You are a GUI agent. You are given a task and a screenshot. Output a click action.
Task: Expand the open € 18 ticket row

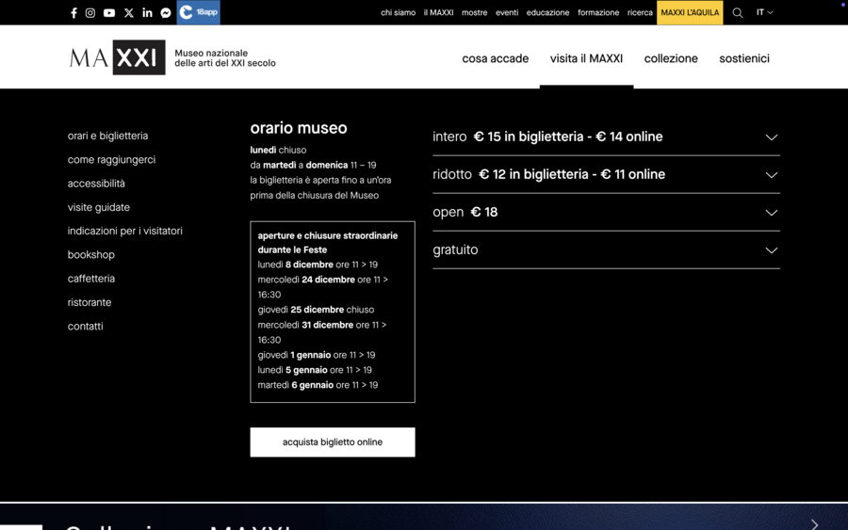tap(606, 213)
